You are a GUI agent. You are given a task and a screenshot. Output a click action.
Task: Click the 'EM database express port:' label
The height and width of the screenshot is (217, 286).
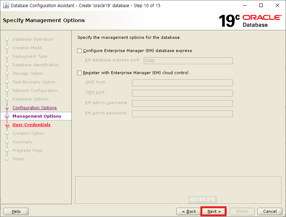click(x=112, y=60)
